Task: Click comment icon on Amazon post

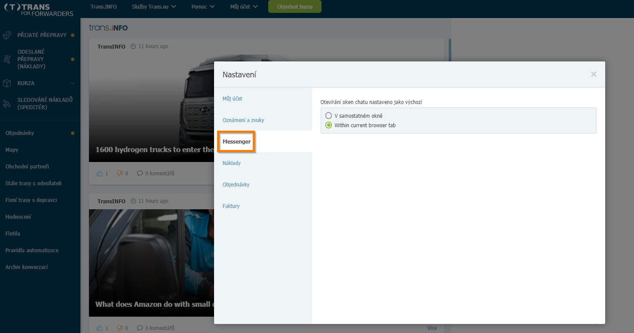Action: [140, 328]
